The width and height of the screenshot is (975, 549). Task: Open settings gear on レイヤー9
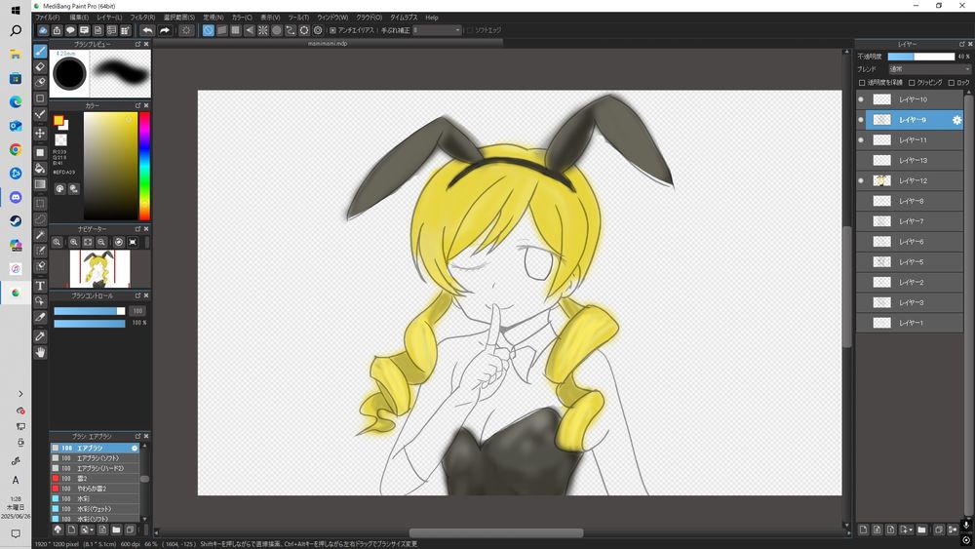coord(956,120)
